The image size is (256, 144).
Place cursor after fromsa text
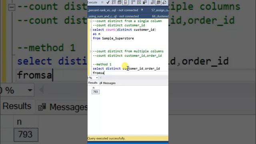[104, 73]
